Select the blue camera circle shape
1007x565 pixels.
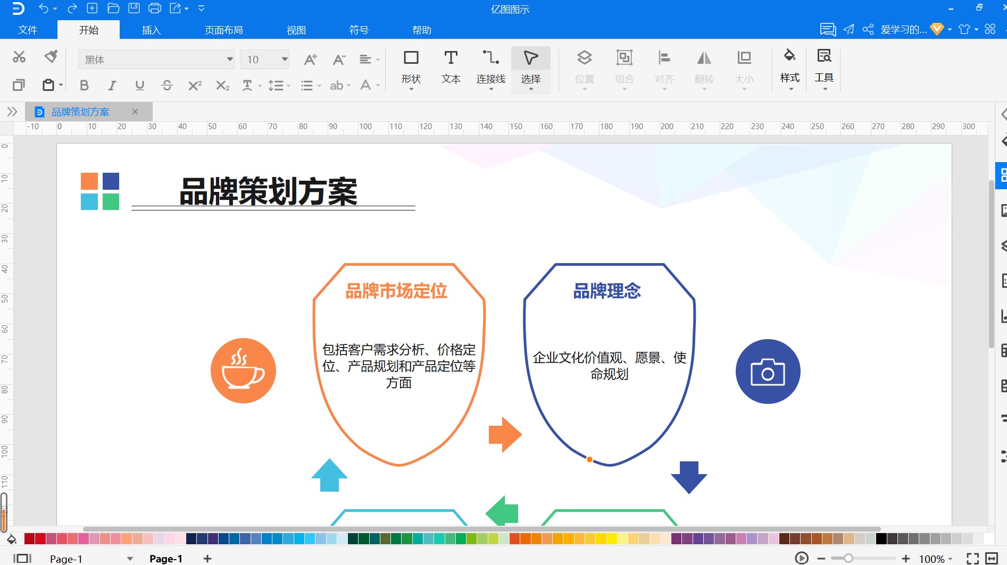768,372
